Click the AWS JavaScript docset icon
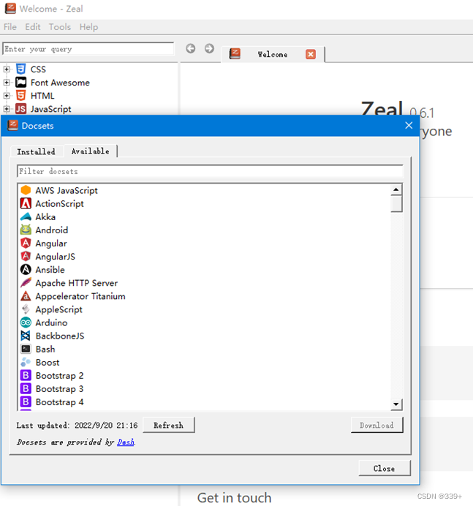Viewport: 473px width, 506px height. click(x=26, y=190)
